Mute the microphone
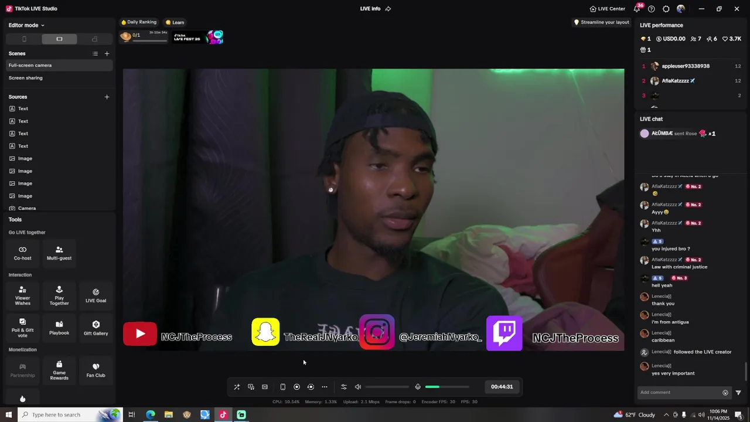The width and height of the screenshot is (750, 422). (418, 387)
